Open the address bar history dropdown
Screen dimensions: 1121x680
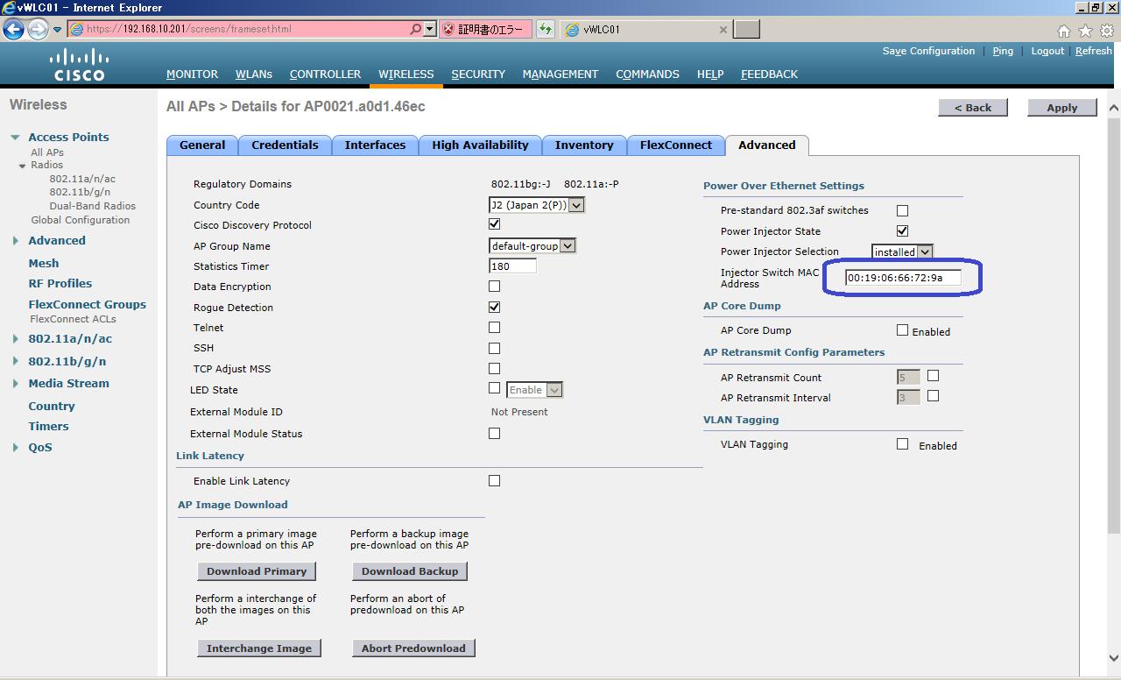tap(429, 29)
